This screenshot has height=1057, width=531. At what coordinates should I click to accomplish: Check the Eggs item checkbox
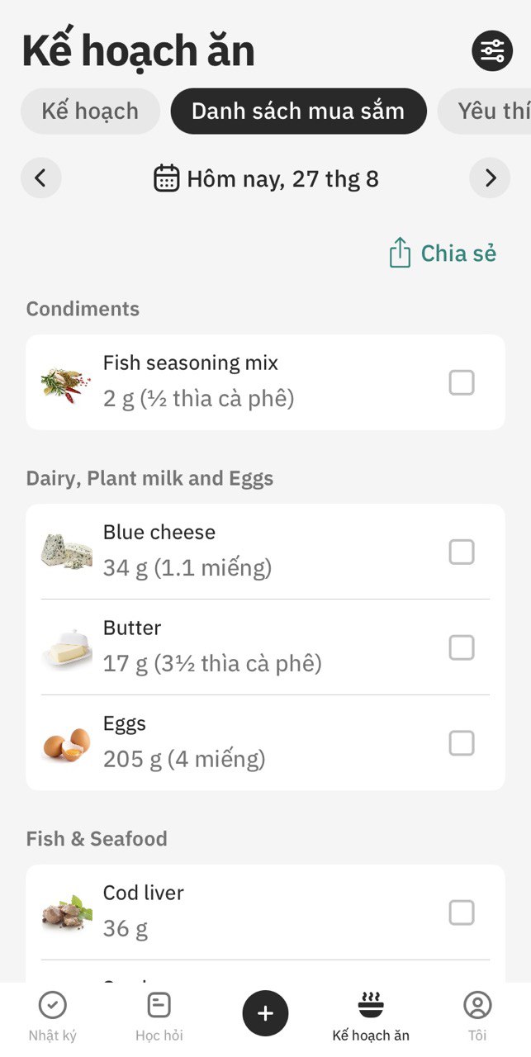[x=462, y=743]
